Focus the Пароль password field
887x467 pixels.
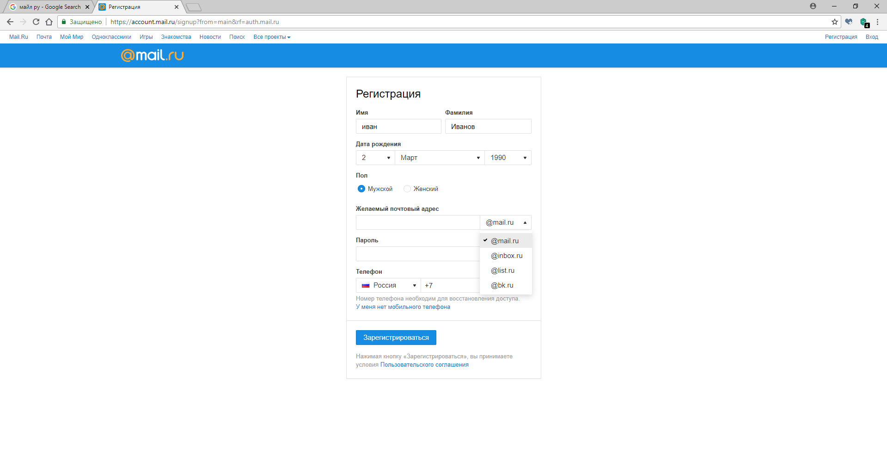pyautogui.click(x=418, y=254)
